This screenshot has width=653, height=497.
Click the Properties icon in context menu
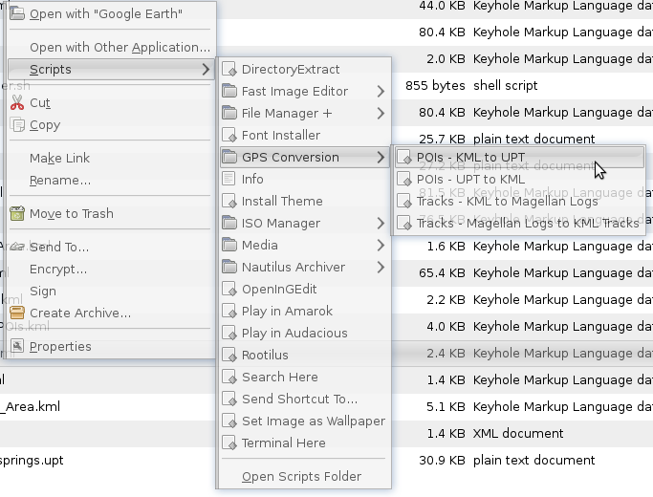tap(17, 346)
